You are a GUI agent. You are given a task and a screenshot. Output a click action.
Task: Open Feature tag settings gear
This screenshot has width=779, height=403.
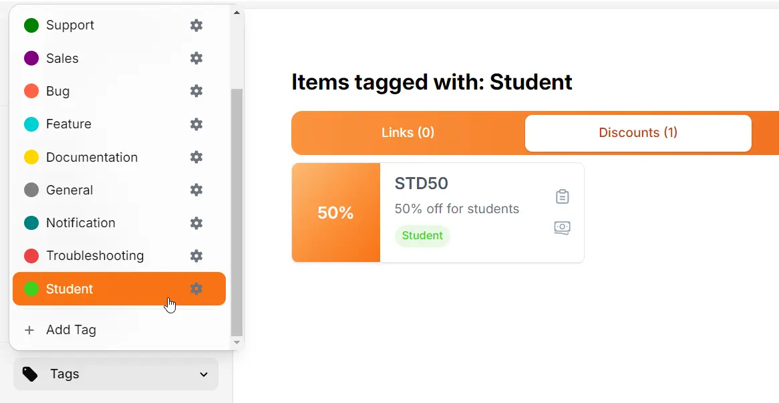pos(196,124)
